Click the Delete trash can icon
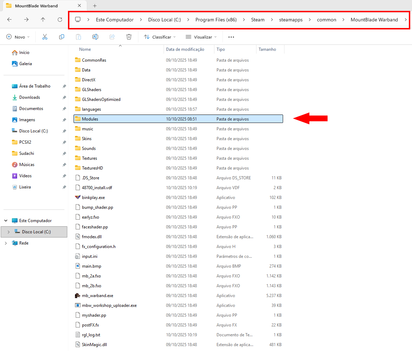This screenshot has width=412, height=351. tap(129, 37)
